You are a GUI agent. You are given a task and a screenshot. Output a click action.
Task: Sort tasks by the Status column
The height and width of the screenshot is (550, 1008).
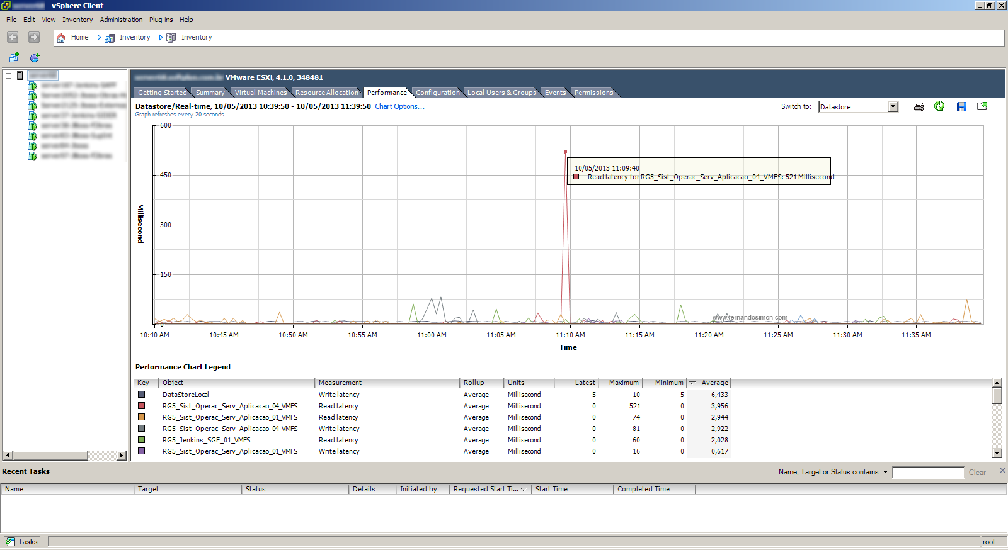click(295, 489)
